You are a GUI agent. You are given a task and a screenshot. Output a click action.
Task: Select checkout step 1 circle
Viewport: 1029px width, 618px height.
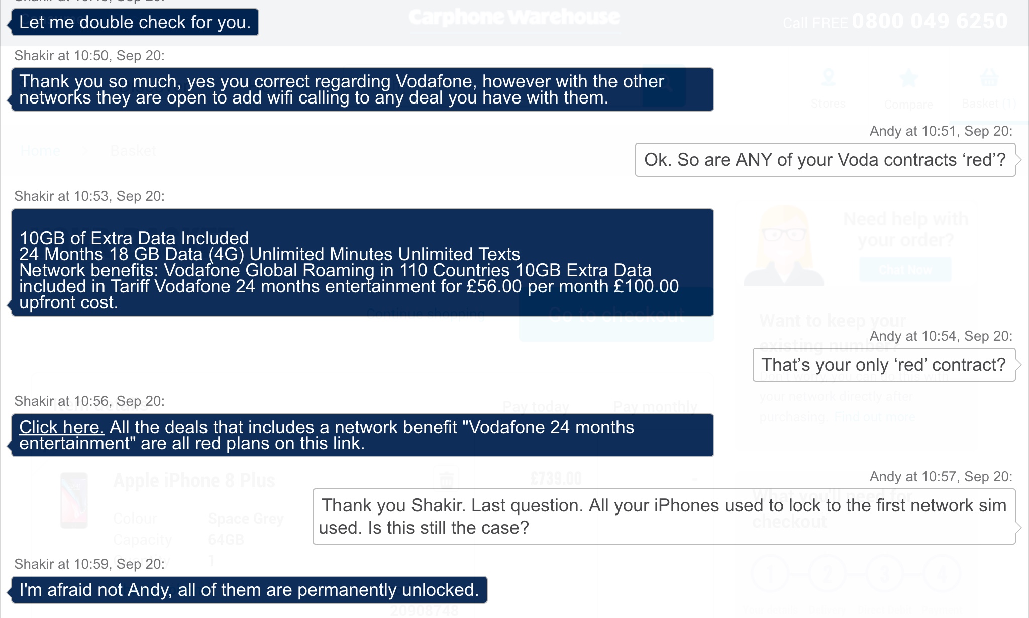pos(770,573)
